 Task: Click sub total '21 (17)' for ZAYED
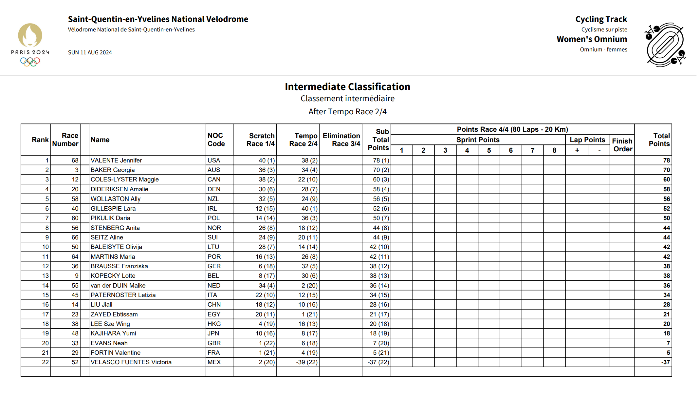(x=379, y=314)
